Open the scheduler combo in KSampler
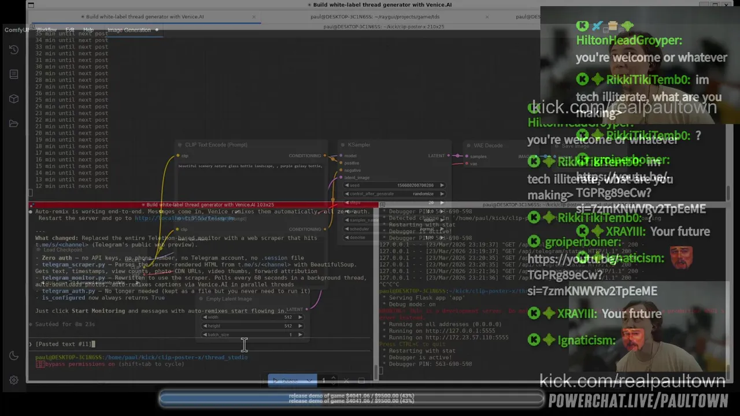Viewport: 740px width, 416px height. tap(395, 229)
